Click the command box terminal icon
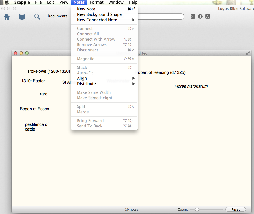Viewport: 254px width, 214px height. click(x=193, y=16)
